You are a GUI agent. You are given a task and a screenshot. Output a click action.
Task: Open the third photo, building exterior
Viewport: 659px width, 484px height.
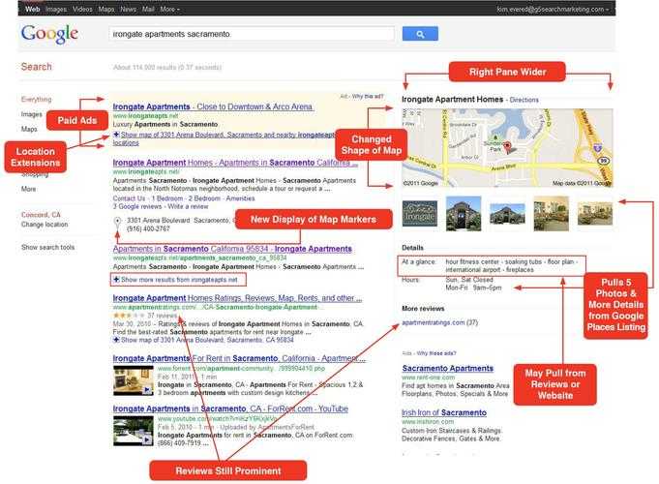tap(507, 214)
